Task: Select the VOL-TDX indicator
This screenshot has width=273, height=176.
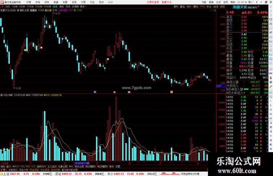Action: (25, 166)
